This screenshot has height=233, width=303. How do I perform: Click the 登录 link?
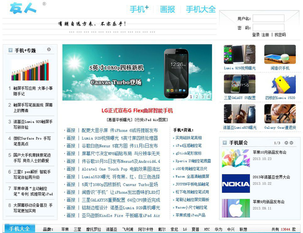(256, 34)
